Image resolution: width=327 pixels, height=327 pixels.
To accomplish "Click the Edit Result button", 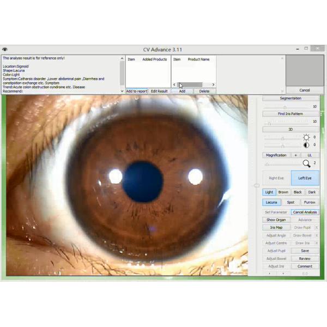I will (159, 91).
